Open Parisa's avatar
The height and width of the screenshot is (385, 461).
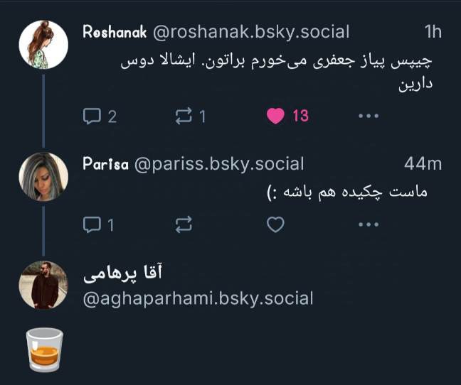coord(43,177)
